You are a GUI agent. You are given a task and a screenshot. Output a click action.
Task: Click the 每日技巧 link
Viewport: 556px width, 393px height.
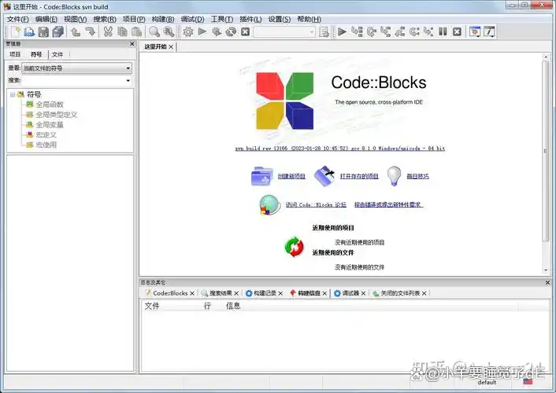417,176
